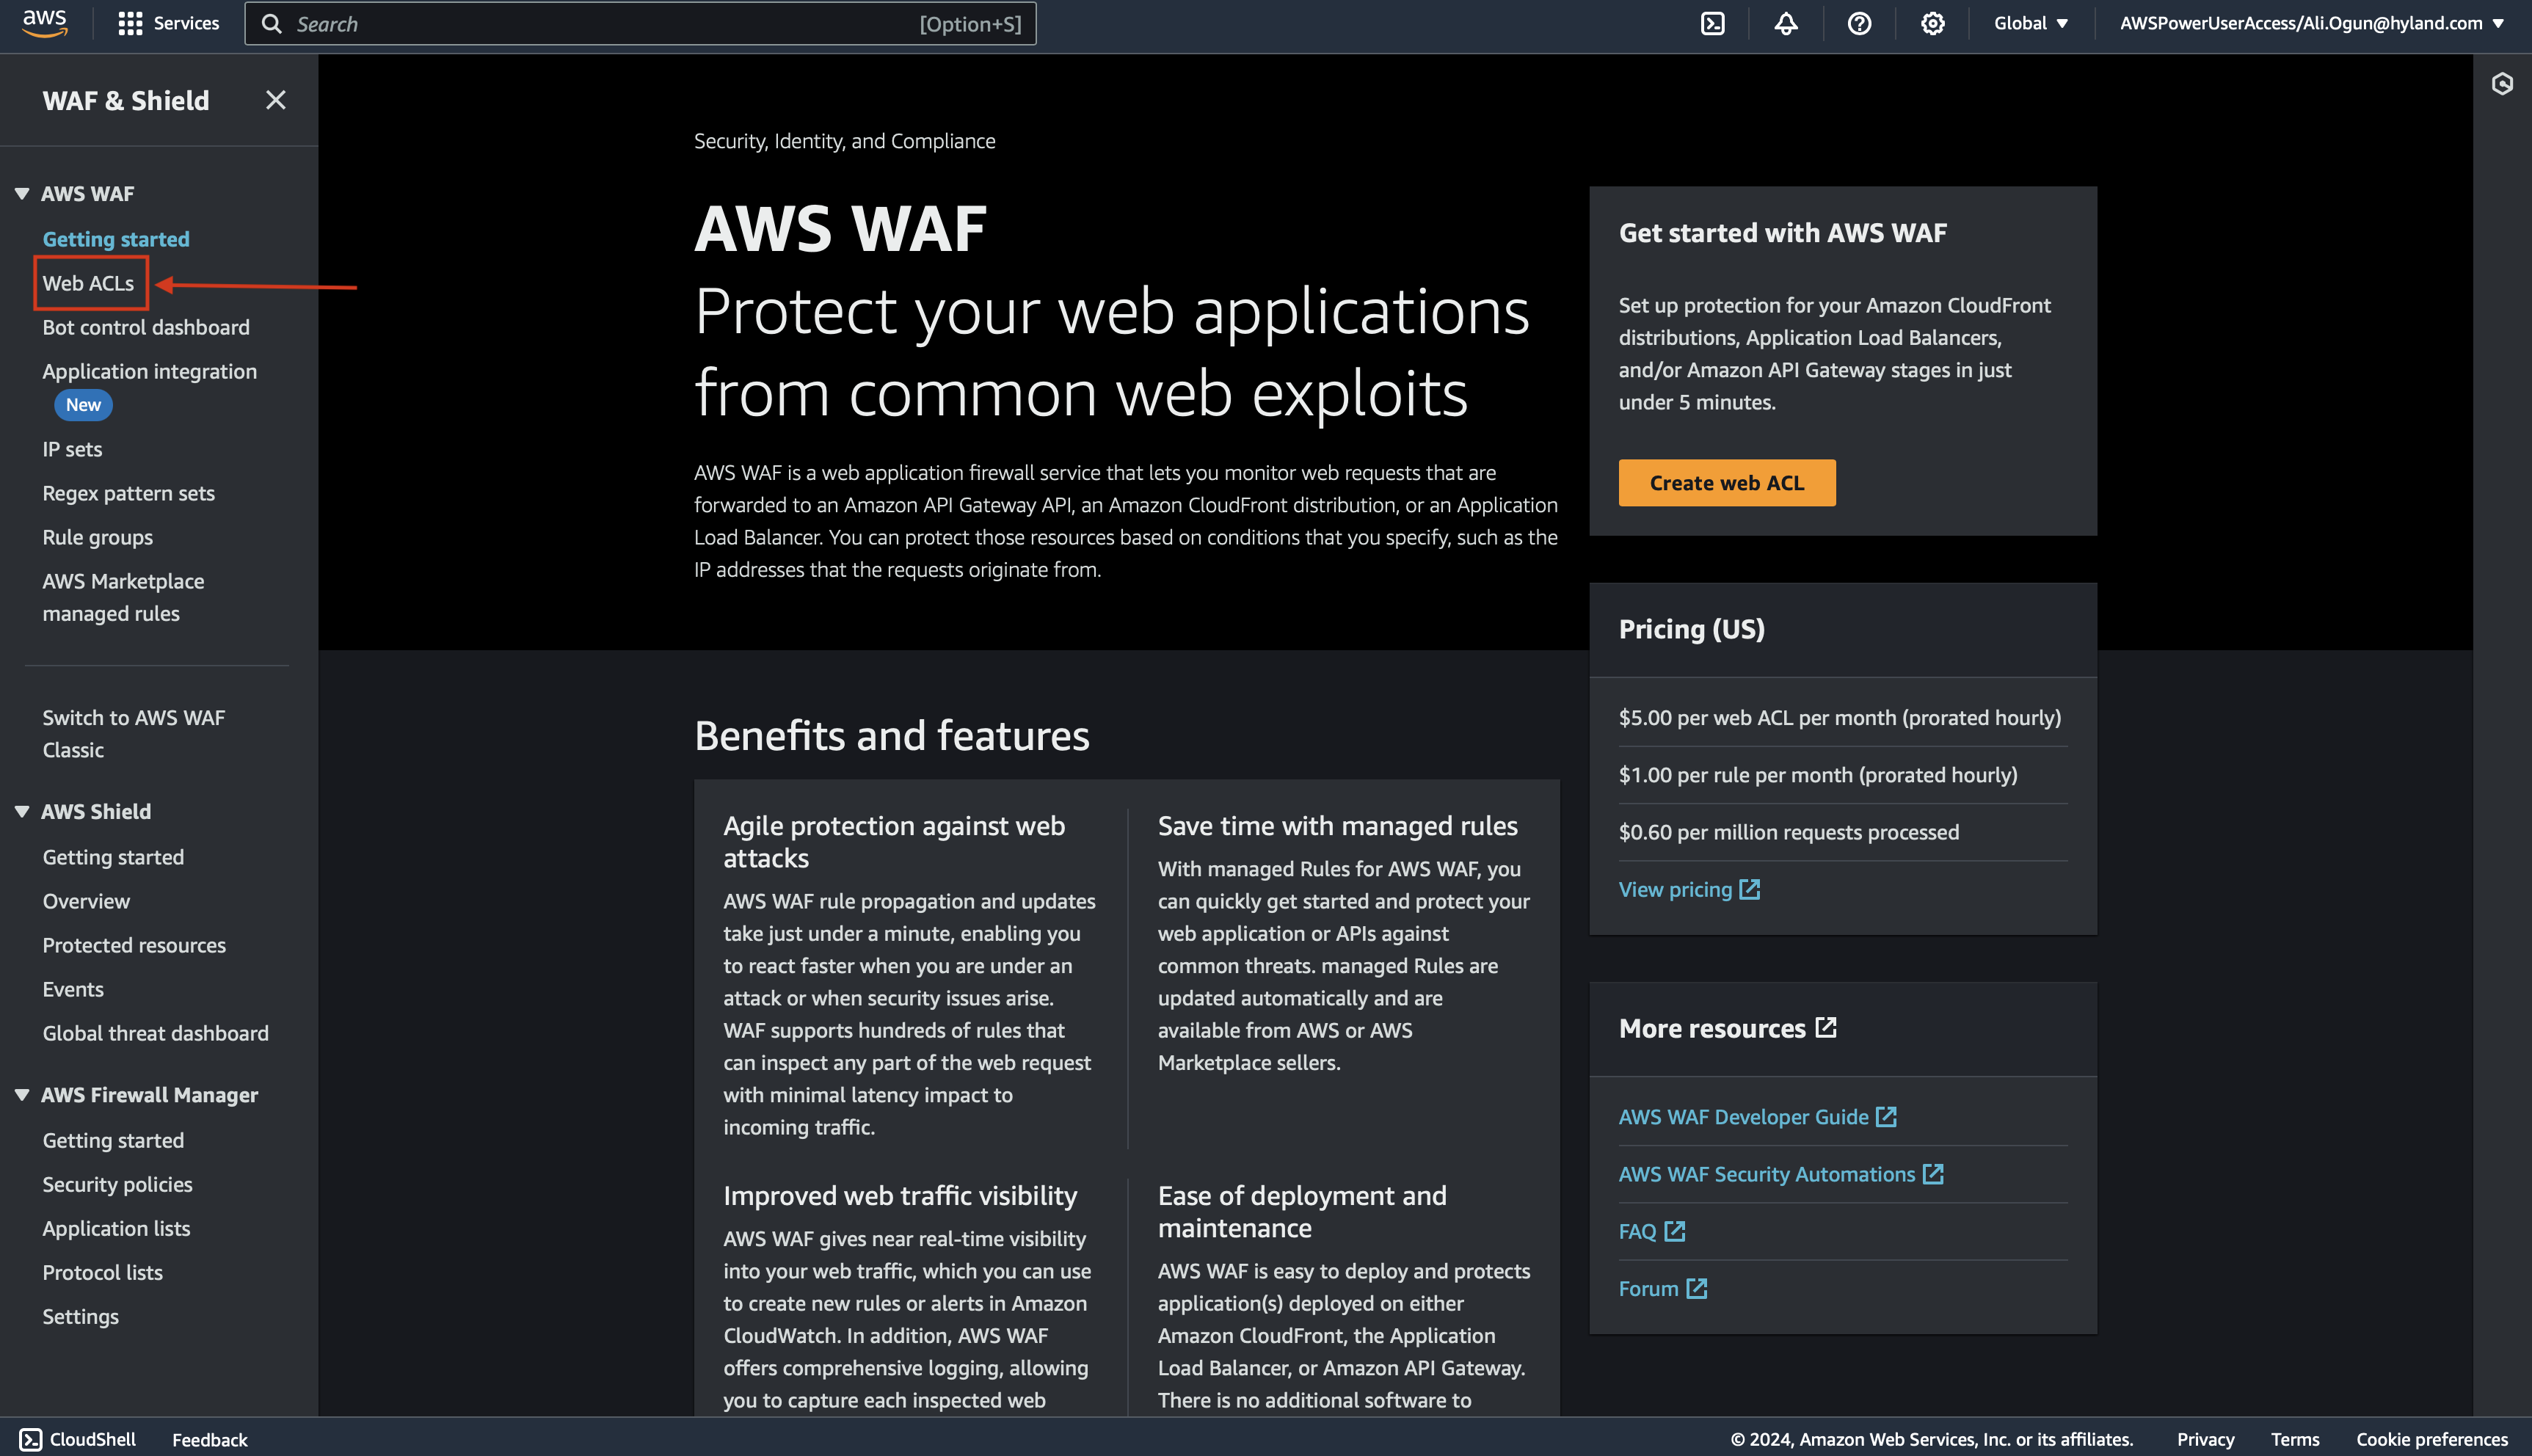Open the notifications bell

point(1786,23)
